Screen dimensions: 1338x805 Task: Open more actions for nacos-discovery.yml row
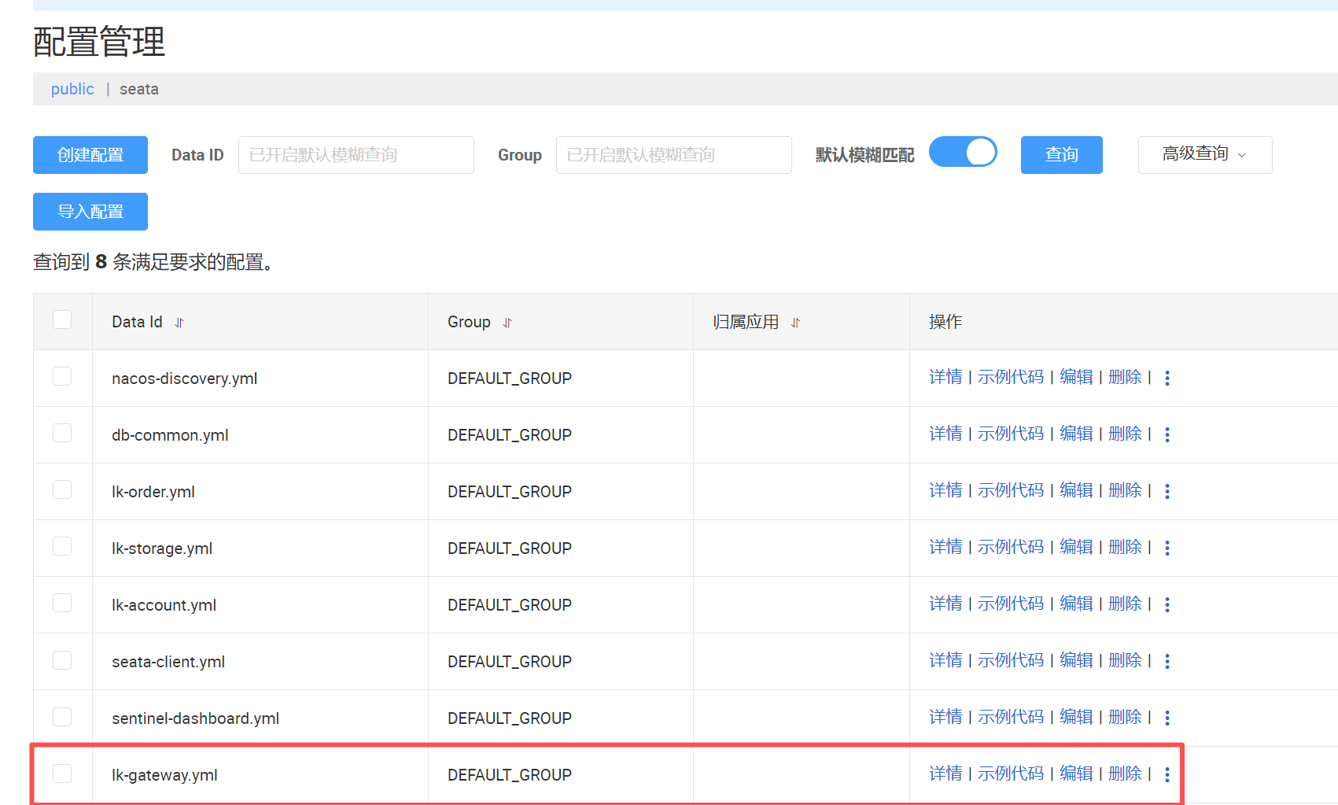[x=1167, y=378]
